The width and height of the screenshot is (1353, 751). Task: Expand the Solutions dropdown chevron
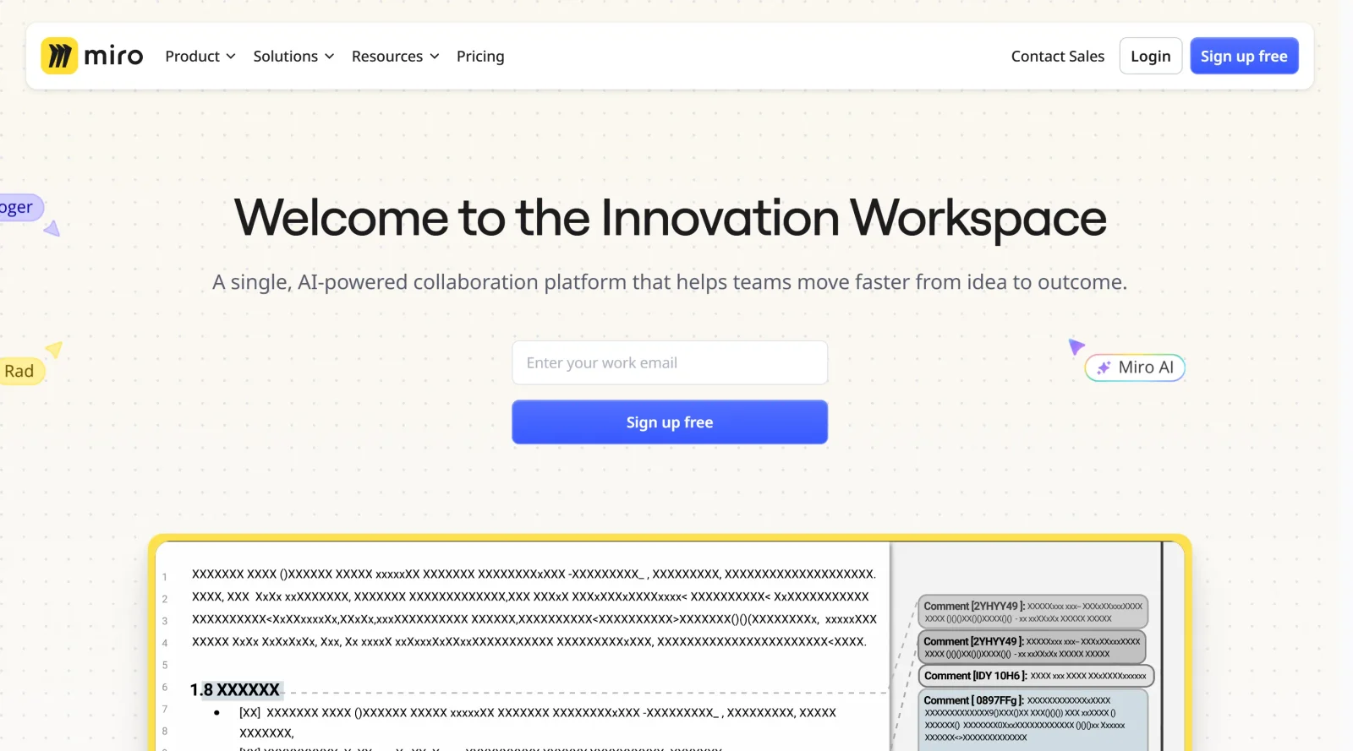(330, 57)
